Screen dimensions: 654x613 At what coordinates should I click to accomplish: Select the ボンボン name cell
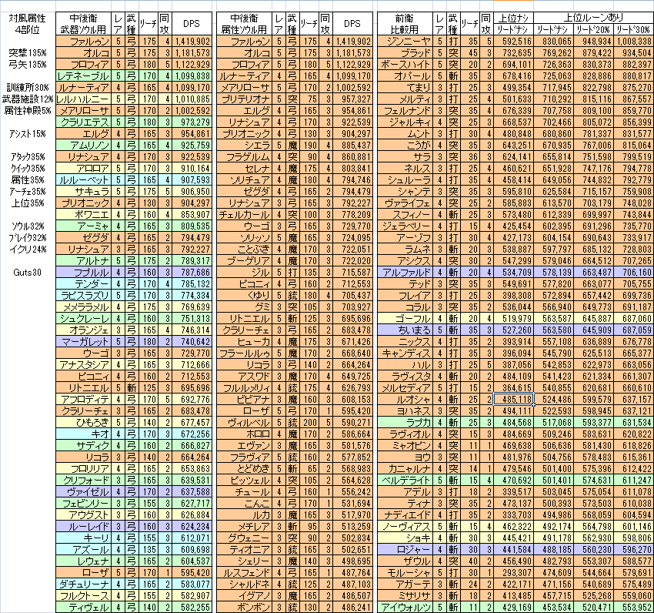click(245, 608)
